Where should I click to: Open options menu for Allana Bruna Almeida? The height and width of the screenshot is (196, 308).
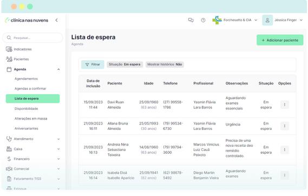pyautogui.click(x=284, y=126)
